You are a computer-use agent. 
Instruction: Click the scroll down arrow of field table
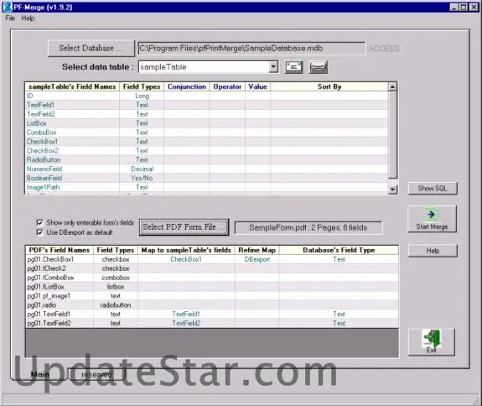[392, 190]
